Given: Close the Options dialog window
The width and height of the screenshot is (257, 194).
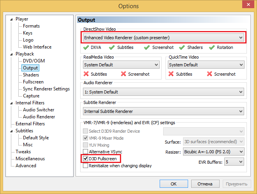Looking at the screenshot, I should (246, 5).
